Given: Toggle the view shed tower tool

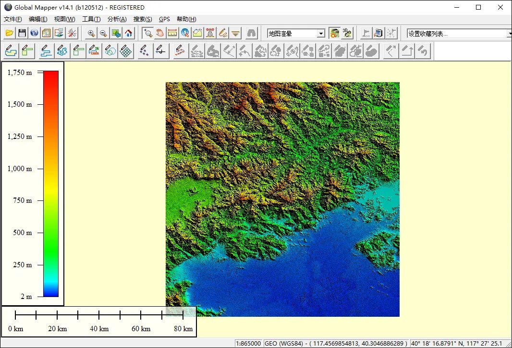Looking at the screenshot, I should [210, 33].
